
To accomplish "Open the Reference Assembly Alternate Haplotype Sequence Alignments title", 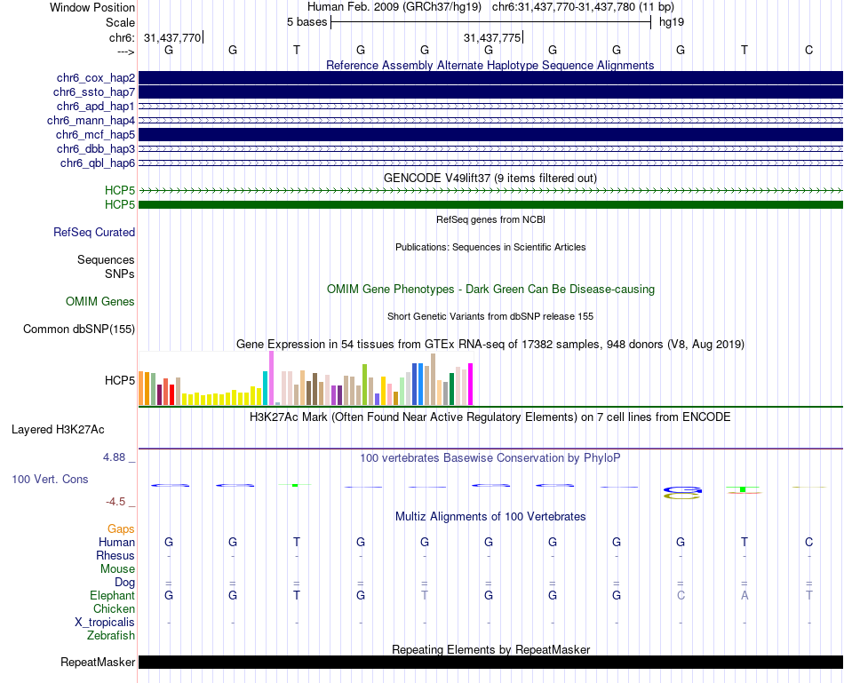I will 490,65.
